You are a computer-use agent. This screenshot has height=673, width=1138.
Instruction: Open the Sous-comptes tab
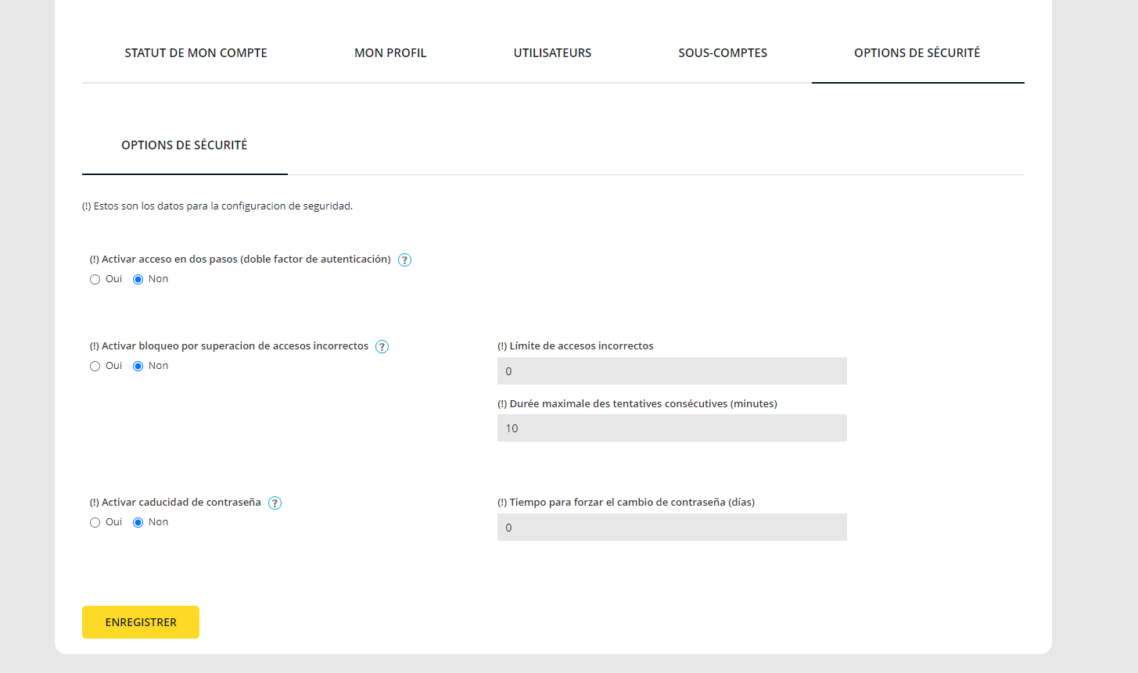pos(723,53)
